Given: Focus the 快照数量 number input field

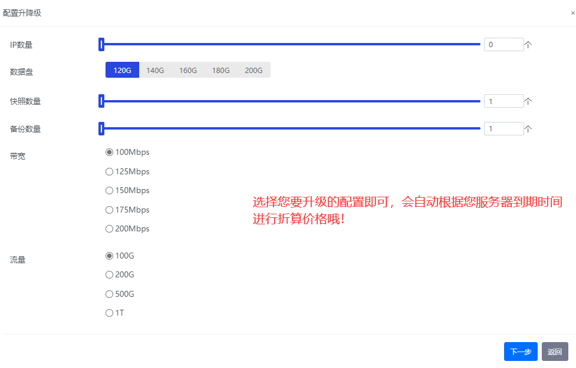Looking at the screenshot, I should coord(503,101).
